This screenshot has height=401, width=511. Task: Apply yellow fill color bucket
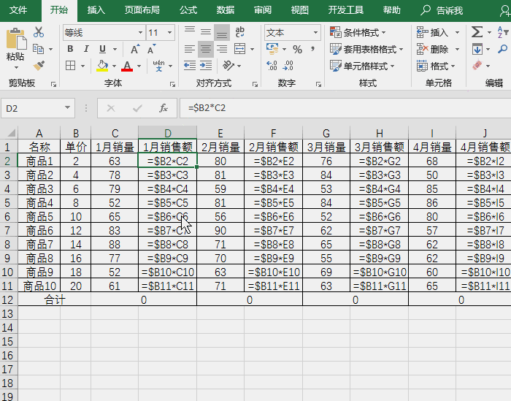coord(102,66)
